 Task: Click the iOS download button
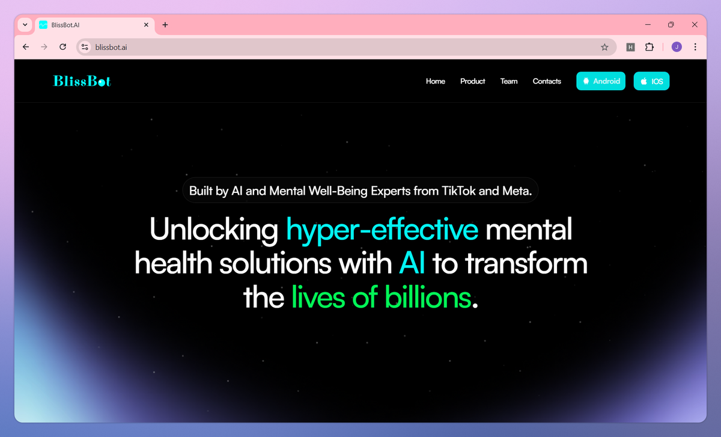(651, 81)
